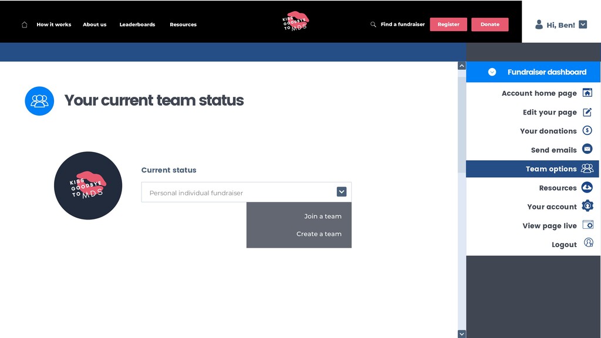Screen dimensions: 601x338
Task: Click the Current status label
Action: (168, 170)
